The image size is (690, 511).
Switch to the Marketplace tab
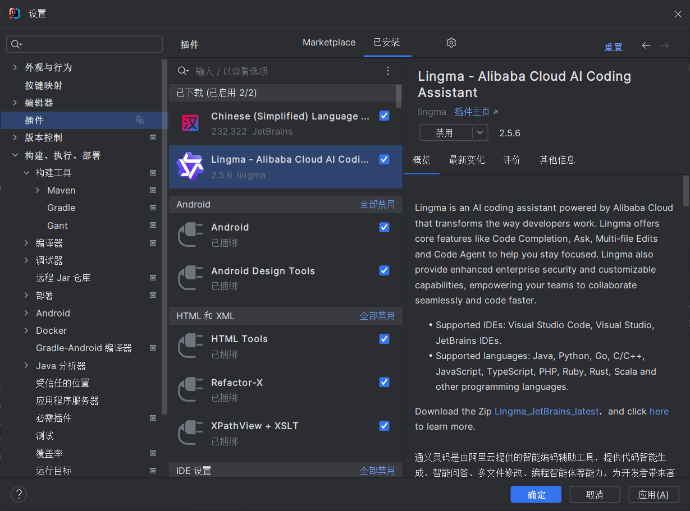[x=329, y=43]
